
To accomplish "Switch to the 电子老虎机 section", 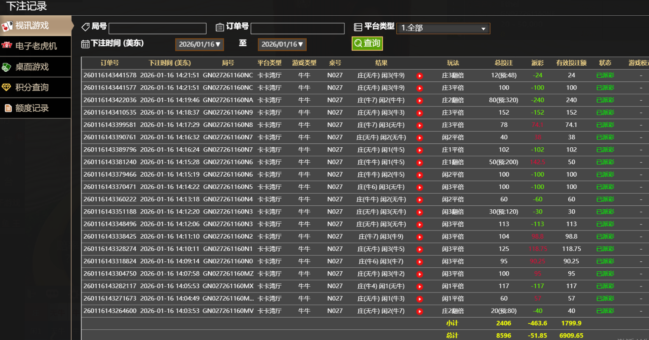I will tap(36, 46).
